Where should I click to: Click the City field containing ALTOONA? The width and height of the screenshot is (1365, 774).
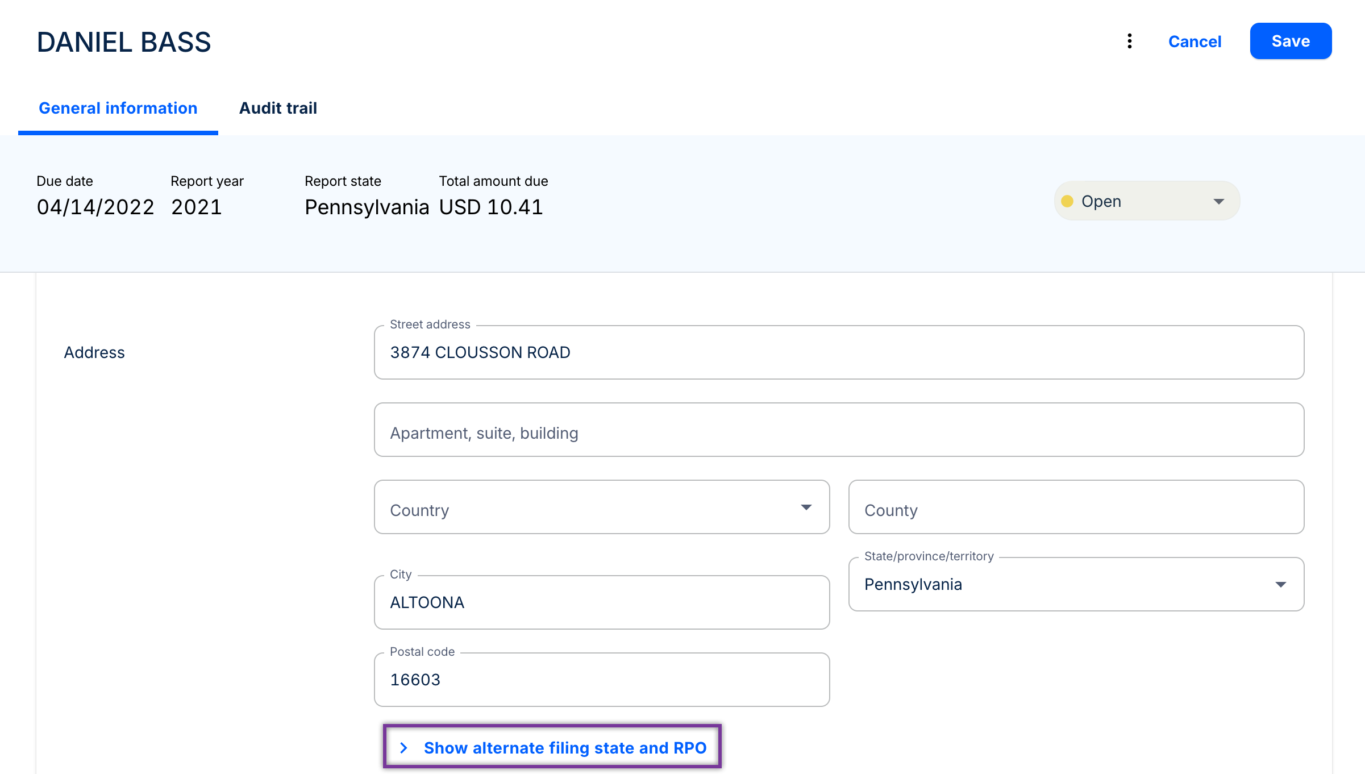[601, 602]
